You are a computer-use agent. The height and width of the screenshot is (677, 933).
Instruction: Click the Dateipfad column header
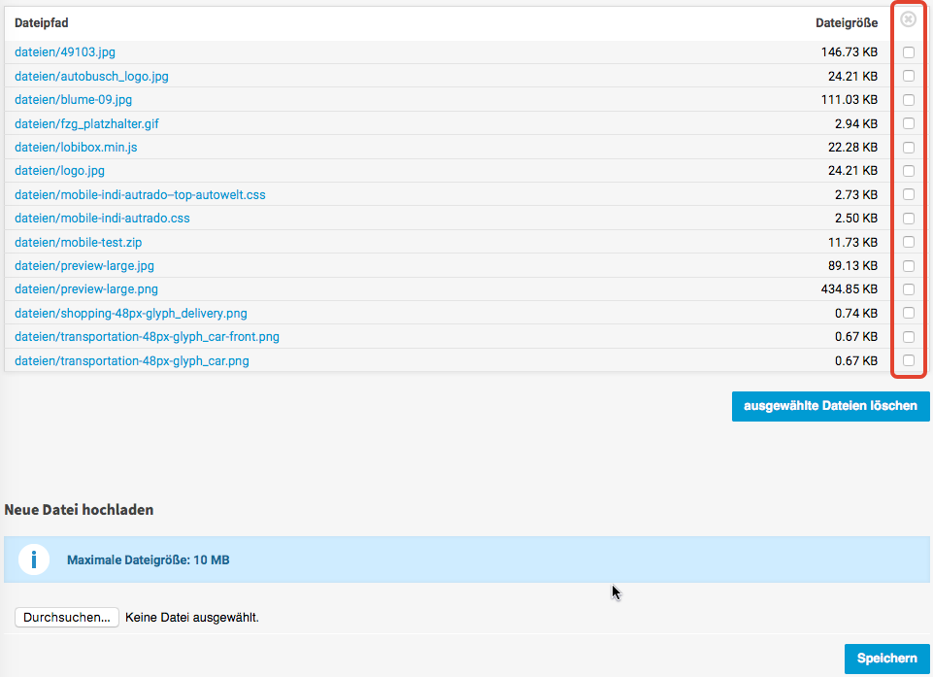[x=42, y=22]
